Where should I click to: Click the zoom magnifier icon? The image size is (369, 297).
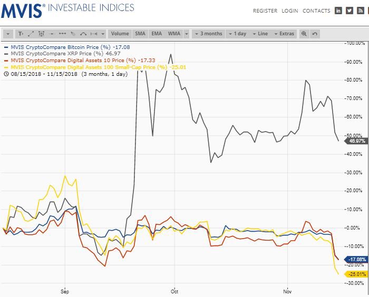304,34
